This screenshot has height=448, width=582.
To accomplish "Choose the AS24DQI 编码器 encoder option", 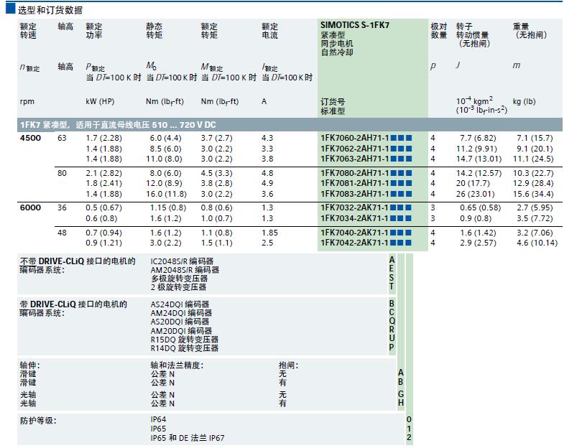I will [180, 304].
